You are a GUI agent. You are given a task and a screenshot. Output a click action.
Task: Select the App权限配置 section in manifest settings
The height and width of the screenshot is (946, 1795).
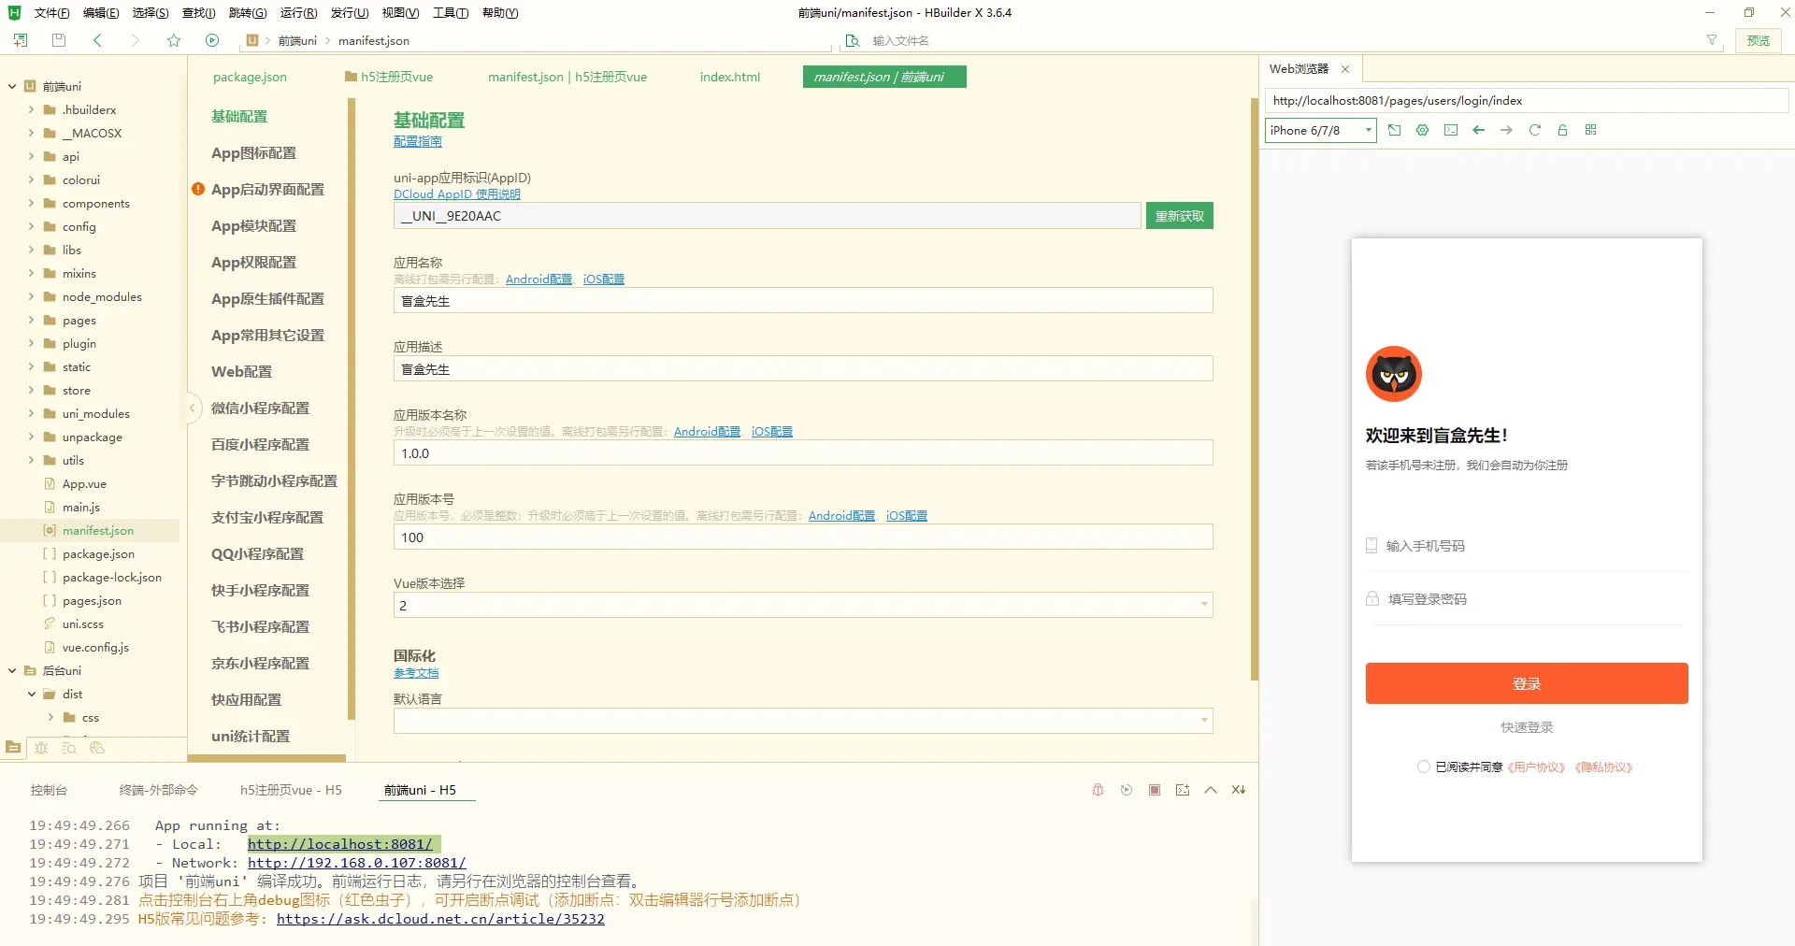(253, 262)
